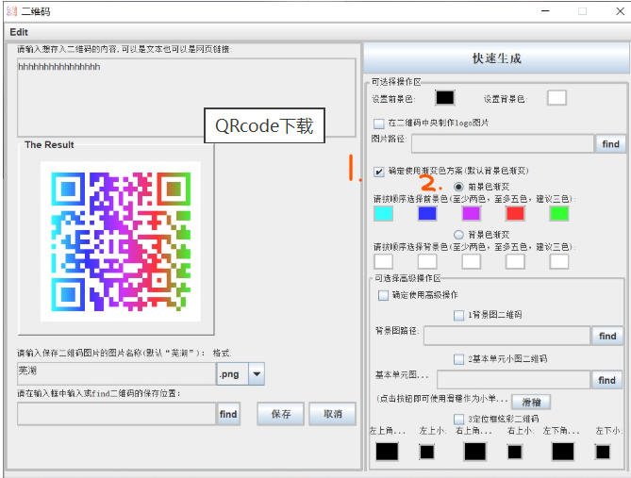Screen dimensions: 631x478
Task: Click the black foreground color swatch
Action: click(444, 98)
